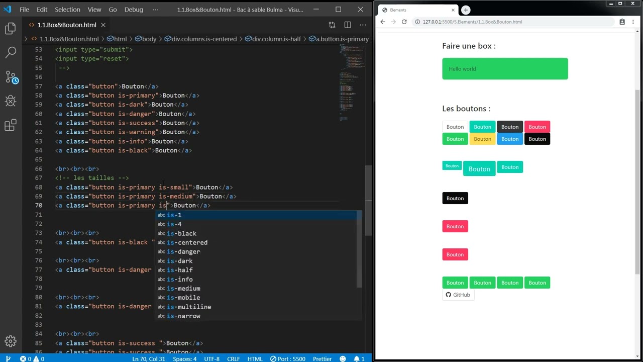Open the browser menu three dots
Viewport: 643px width, 362px height.
pos(633,22)
